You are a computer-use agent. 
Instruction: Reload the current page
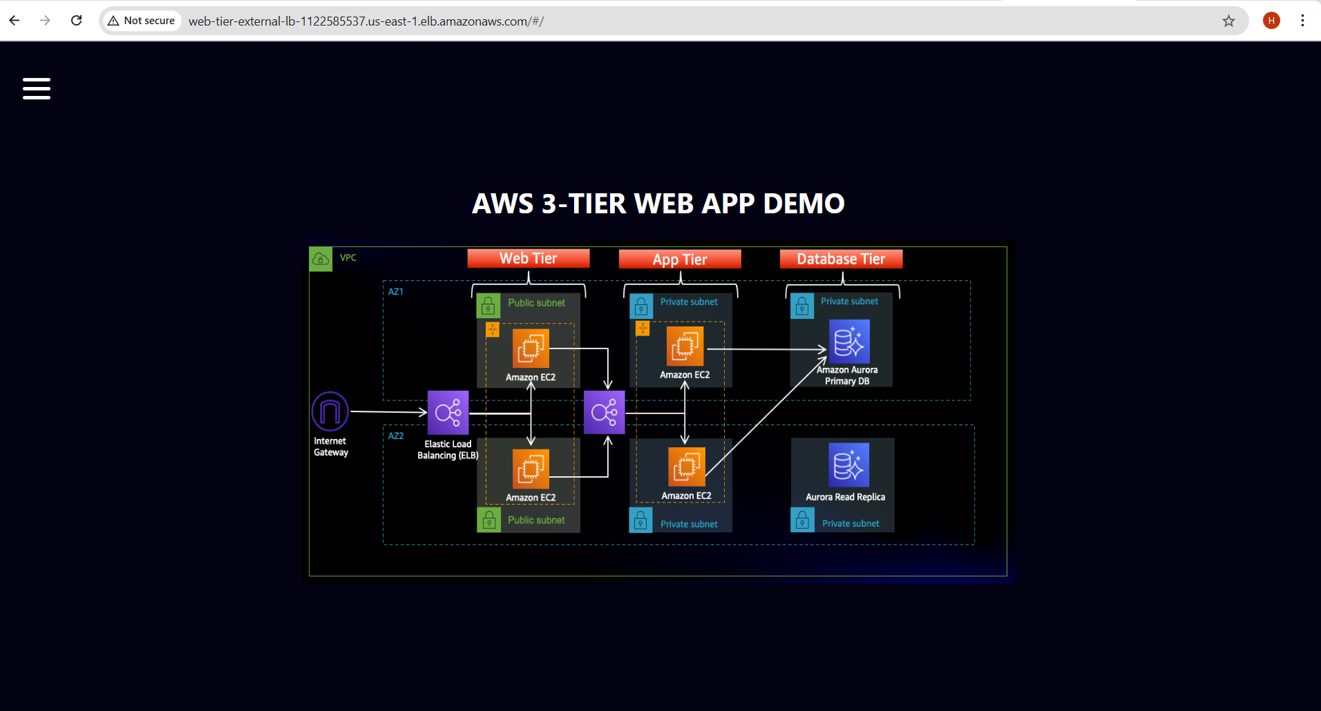coord(77,21)
